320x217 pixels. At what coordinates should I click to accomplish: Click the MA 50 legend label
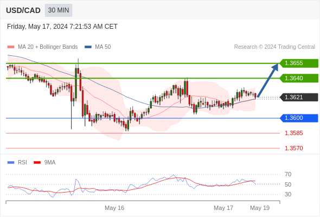click(103, 47)
